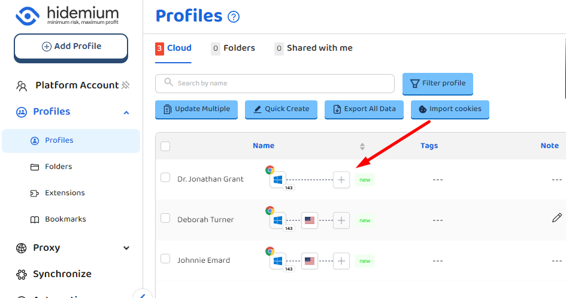Click the help question mark next to Profiles
This screenshot has width=566, height=298.
coord(234,17)
